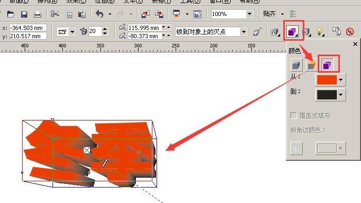This screenshot has width=361, height=203.
Task: Save the document with floppy icon
Action: [x=24, y=14]
